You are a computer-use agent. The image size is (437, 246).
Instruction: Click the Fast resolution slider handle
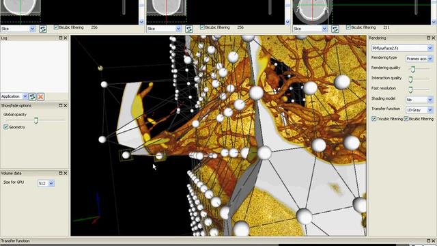tap(410, 90)
